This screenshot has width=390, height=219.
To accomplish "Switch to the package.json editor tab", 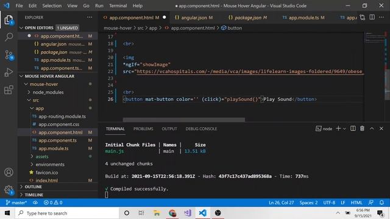I will pyautogui.click(x=248, y=18).
